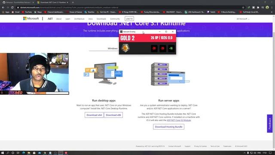Click the Privacy & Cookies footer link

[200, 146]
